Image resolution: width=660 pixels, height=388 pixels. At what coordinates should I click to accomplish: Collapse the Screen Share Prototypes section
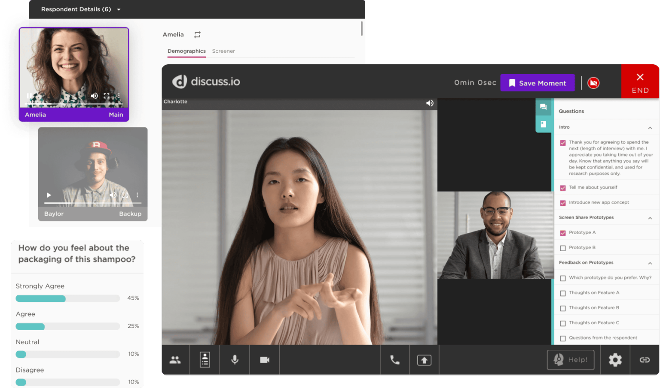[x=650, y=217]
